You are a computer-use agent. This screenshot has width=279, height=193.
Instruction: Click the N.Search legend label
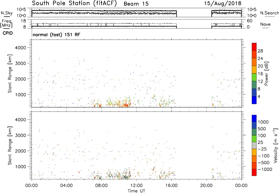point(269,13)
